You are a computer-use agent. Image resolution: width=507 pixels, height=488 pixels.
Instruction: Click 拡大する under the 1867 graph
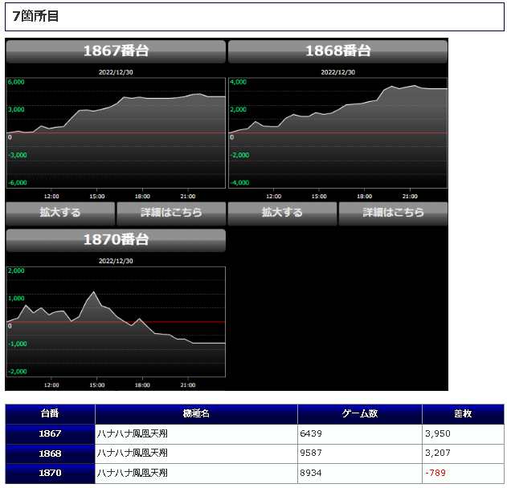pos(60,213)
